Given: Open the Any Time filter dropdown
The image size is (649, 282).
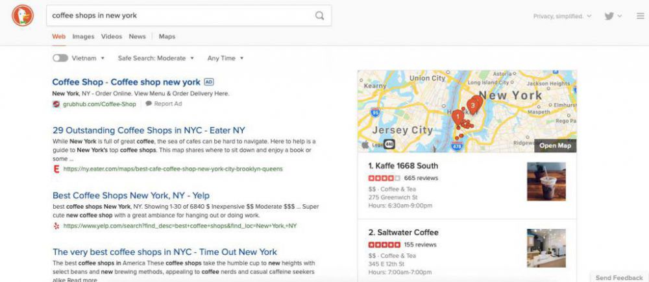Looking at the screenshot, I should pos(226,58).
